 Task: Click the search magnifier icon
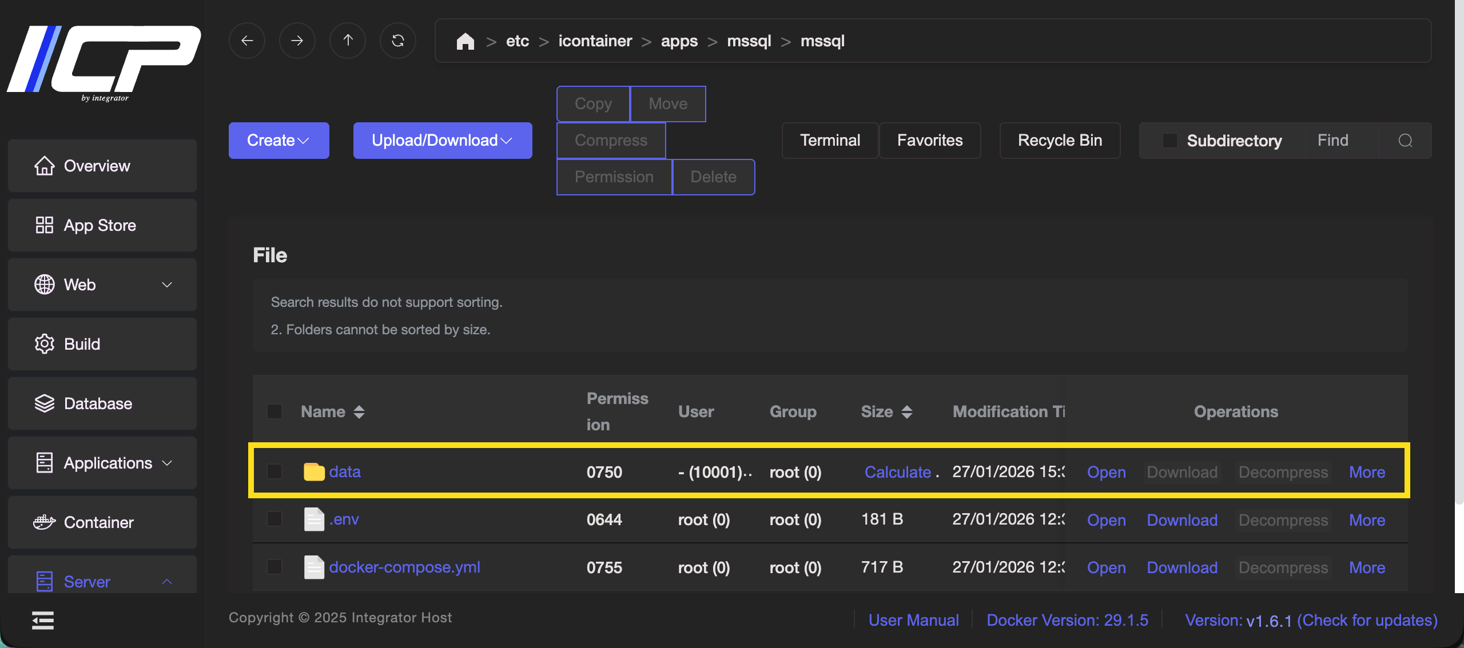click(x=1405, y=141)
